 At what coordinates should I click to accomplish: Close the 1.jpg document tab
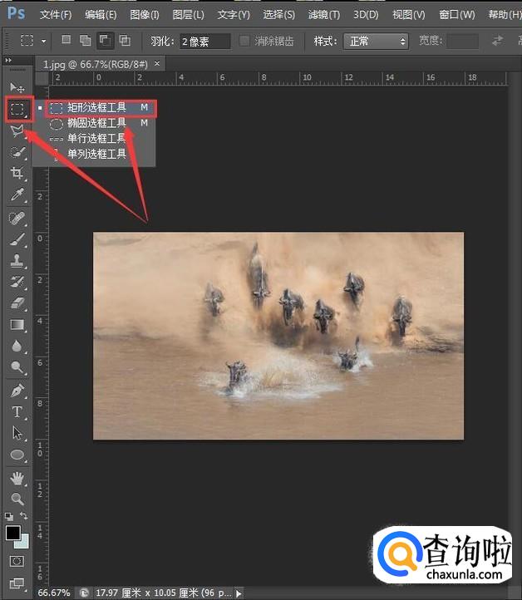(x=157, y=63)
